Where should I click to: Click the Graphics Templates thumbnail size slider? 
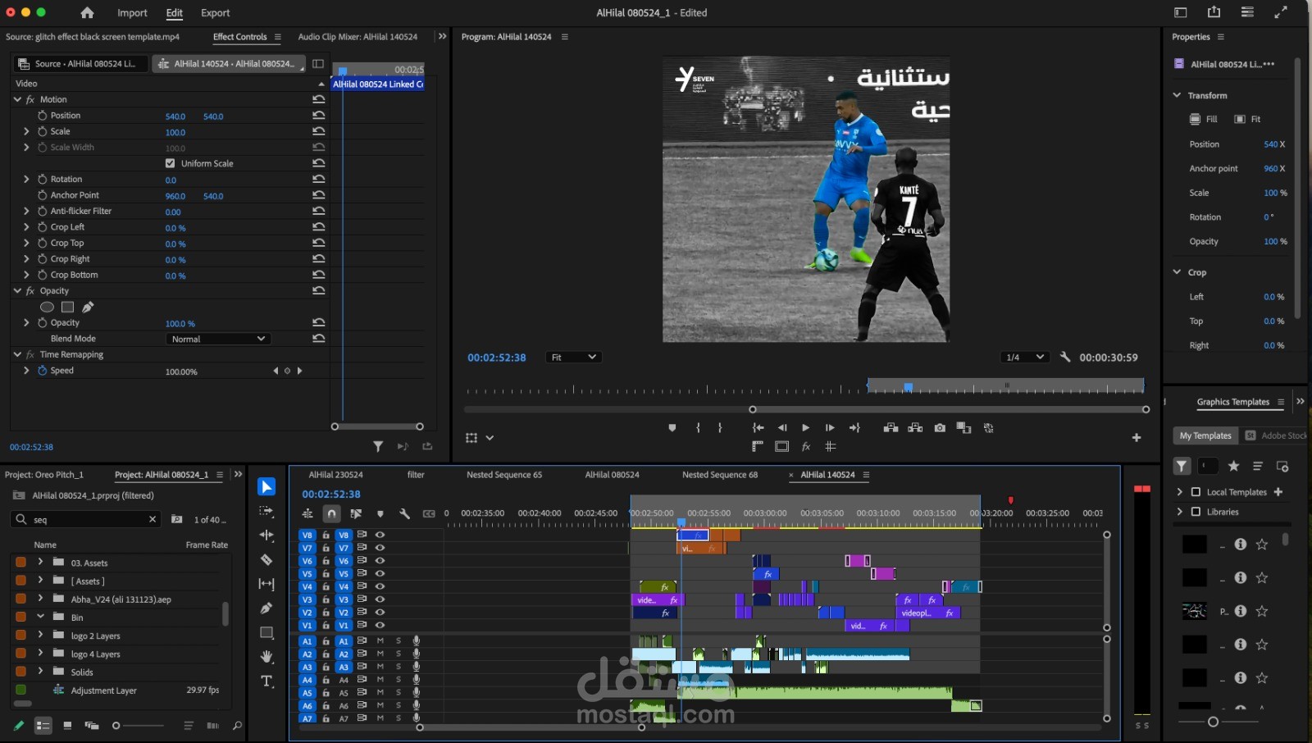point(1218,722)
